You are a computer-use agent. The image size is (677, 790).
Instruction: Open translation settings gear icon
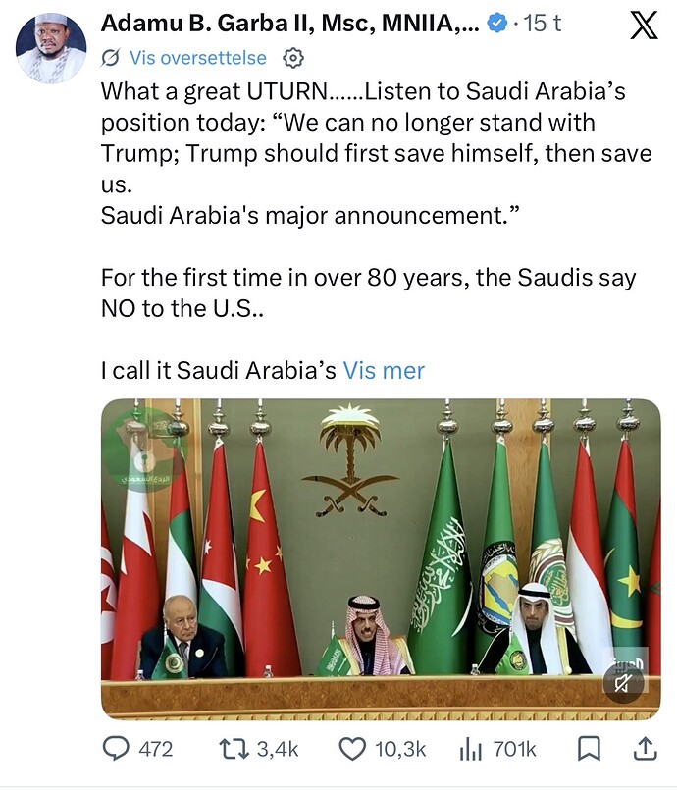click(292, 59)
